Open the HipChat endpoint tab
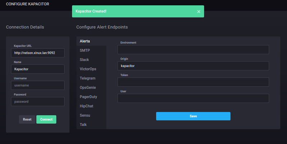This screenshot has width=287, height=144. click(x=91, y=106)
